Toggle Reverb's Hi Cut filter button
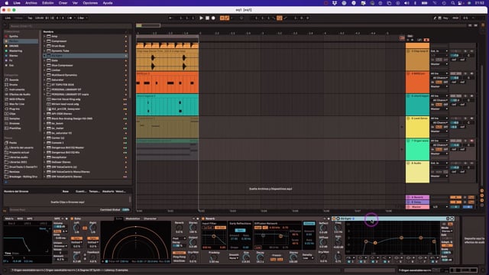This screenshot has width=489, height=275. [220, 228]
